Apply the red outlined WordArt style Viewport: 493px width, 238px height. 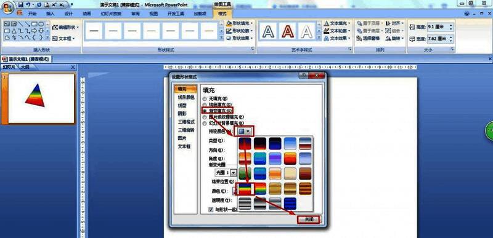(287, 31)
